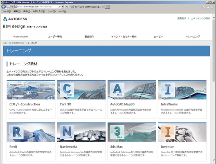
Task: Click the Autodesk logo
Action: 15,19
